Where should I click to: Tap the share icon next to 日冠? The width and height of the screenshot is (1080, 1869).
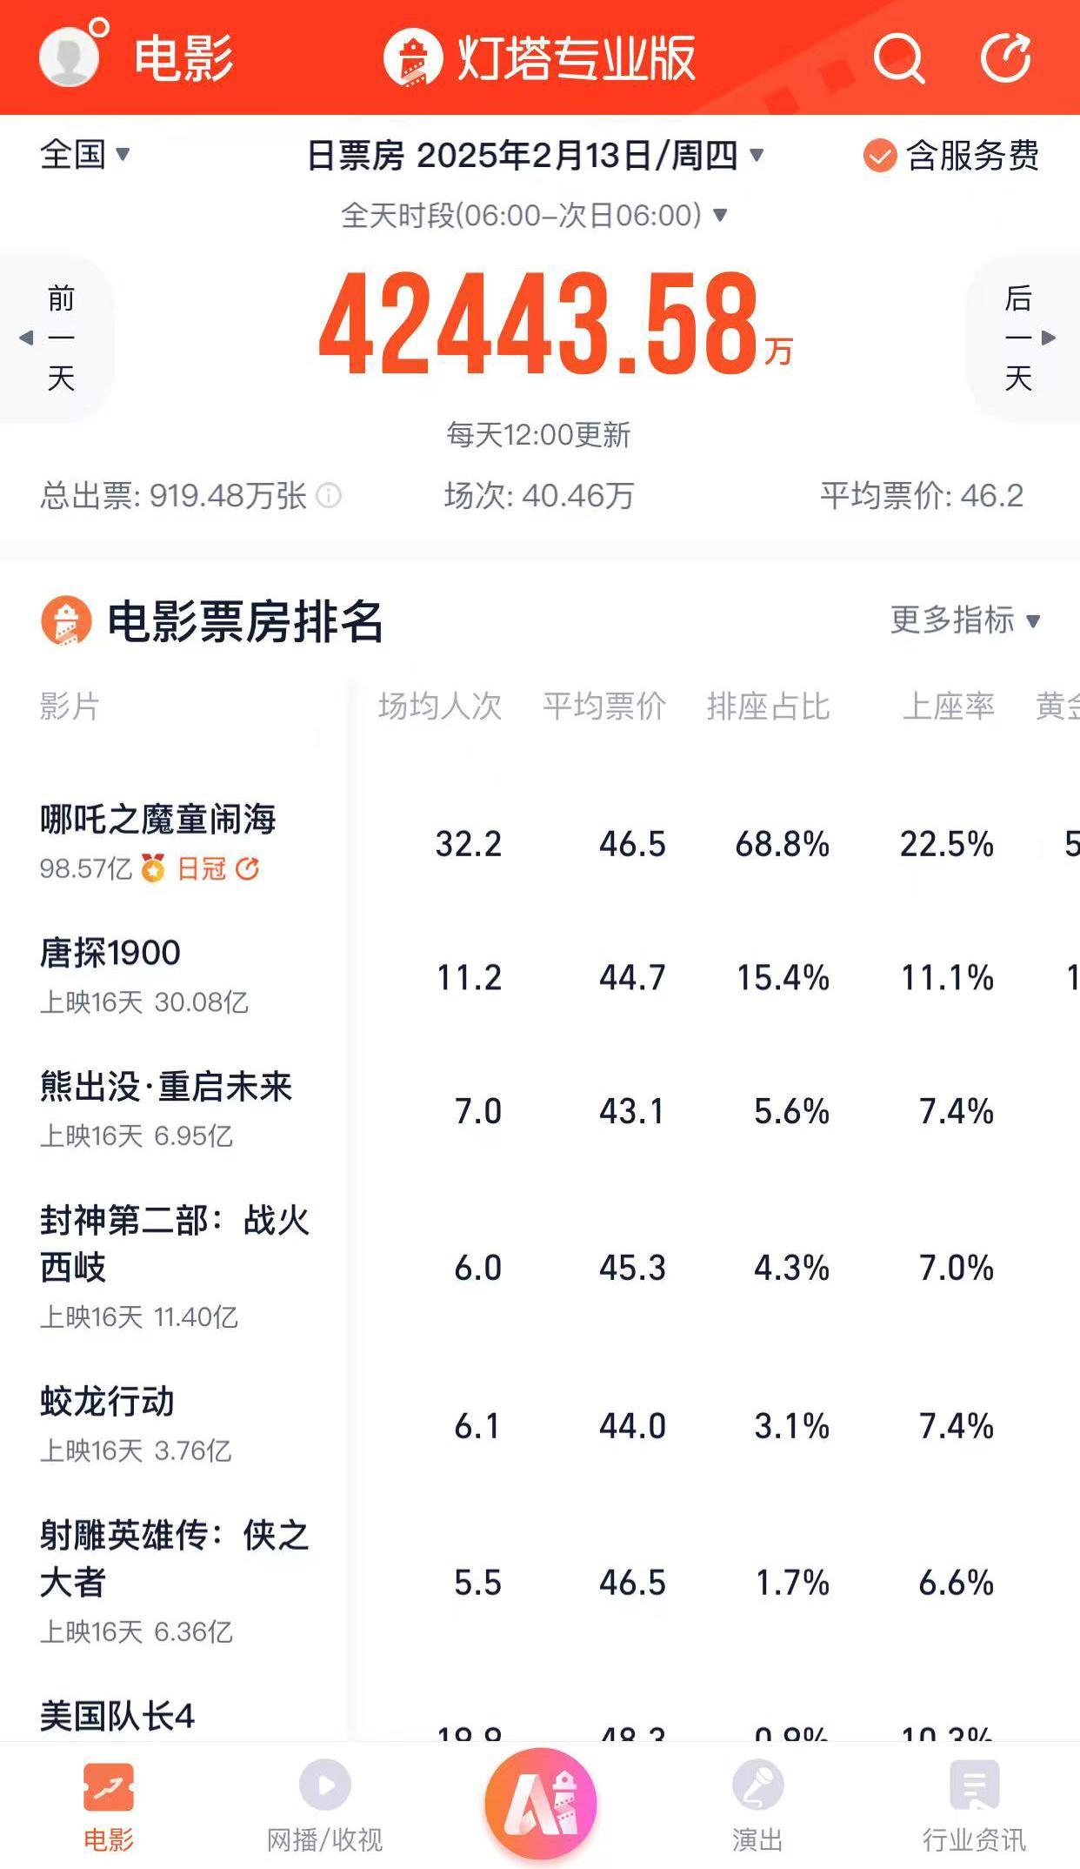(248, 868)
